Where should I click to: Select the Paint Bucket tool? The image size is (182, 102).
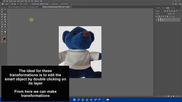(x=2, y=24)
